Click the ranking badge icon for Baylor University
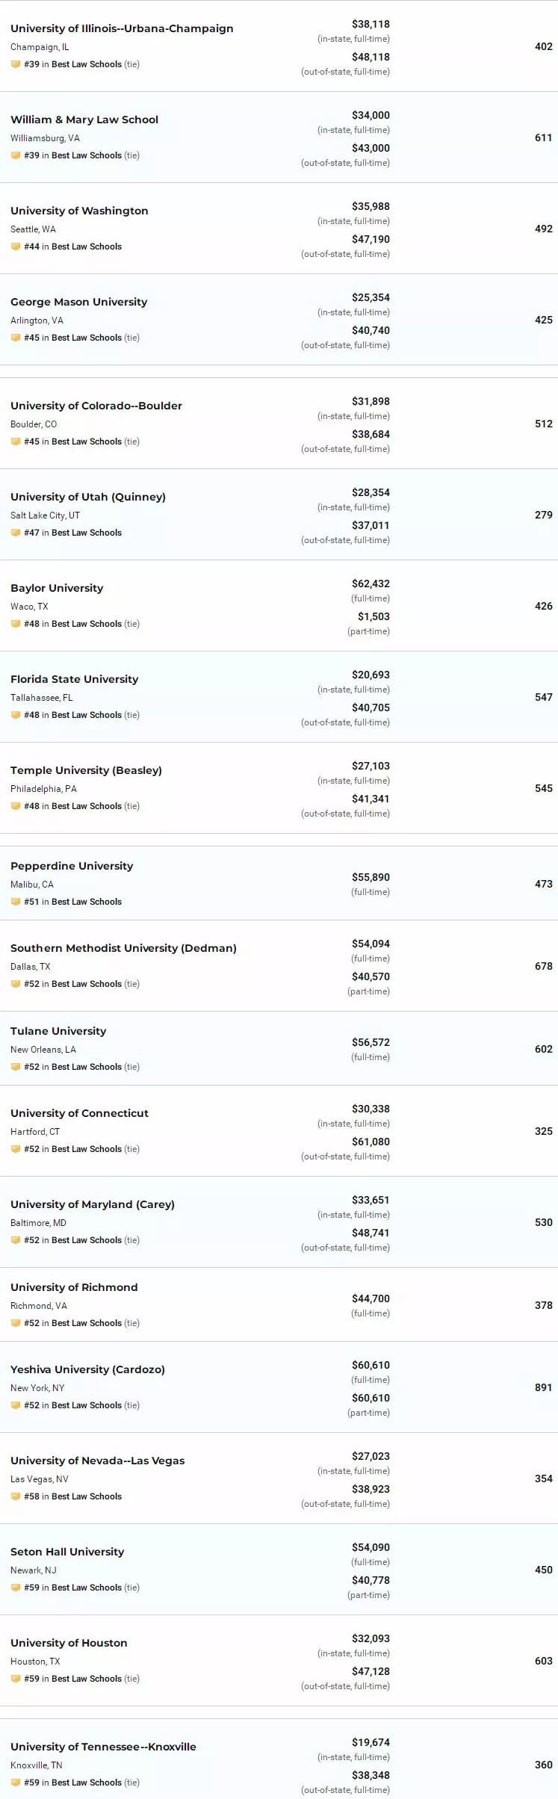The image size is (558, 1799). [16, 624]
